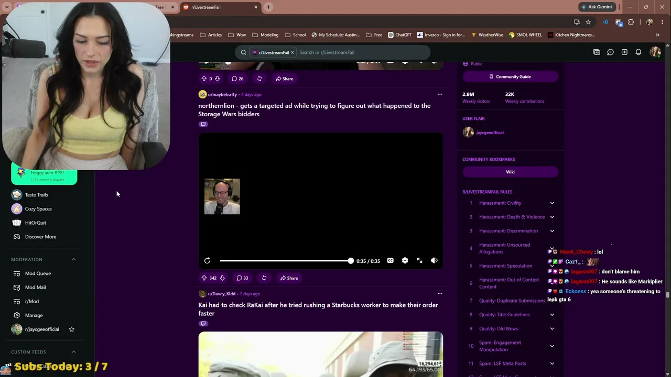The image size is (671, 377).
Task: Expand rule 2 Harassment: Death & Violence
Action: (x=552, y=217)
